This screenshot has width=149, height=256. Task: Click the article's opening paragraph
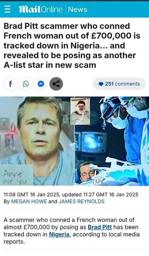tap(72, 231)
